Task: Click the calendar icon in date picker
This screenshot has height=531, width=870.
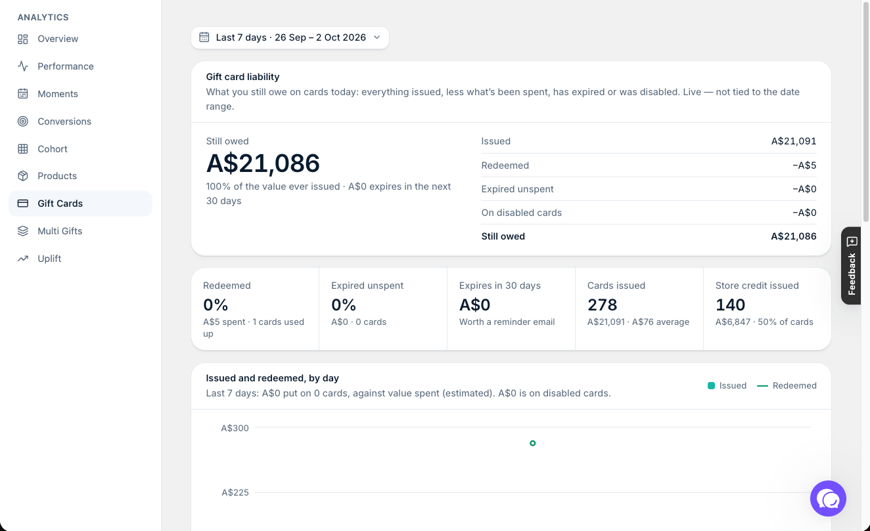Action: [x=204, y=37]
